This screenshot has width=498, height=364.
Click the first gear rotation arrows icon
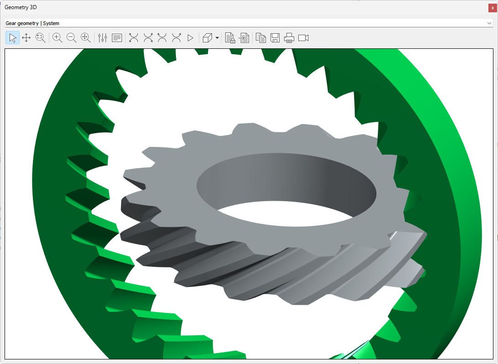point(134,38)
